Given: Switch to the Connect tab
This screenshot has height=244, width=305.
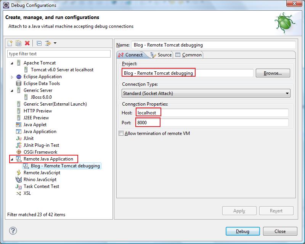Looking at the screenshot, I should [131, 55].
